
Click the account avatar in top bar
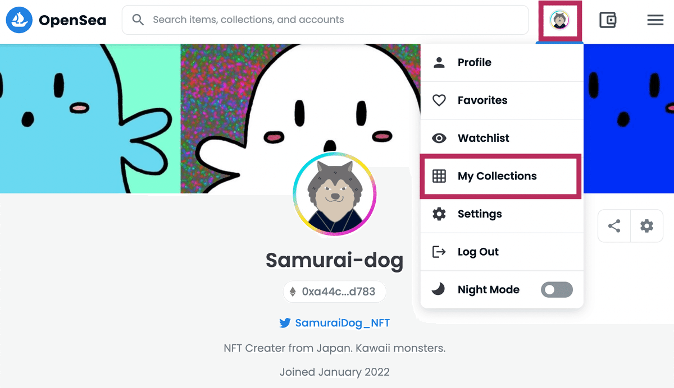point(560,21)
